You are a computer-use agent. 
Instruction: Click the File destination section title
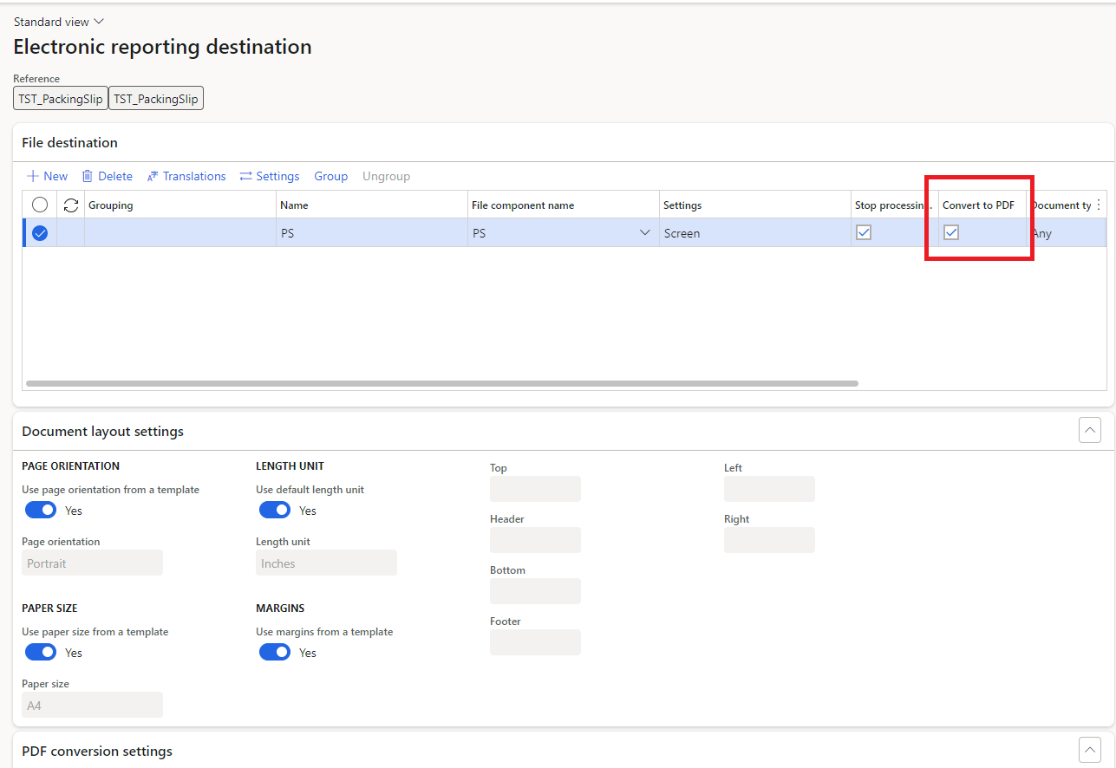(69, 142)
